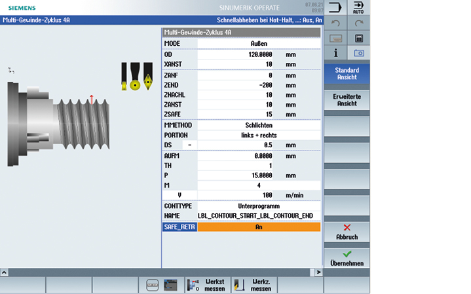This screenshot has height=294, width=471.
Task: Click the red X cancel icon
Action: tap(347, 228)
